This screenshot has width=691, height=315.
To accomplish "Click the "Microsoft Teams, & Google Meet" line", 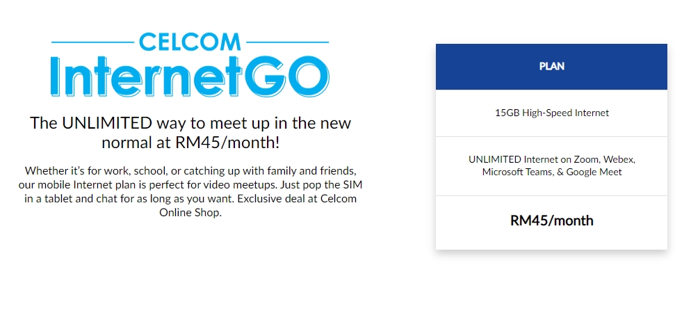I will [x=551, y=172].
